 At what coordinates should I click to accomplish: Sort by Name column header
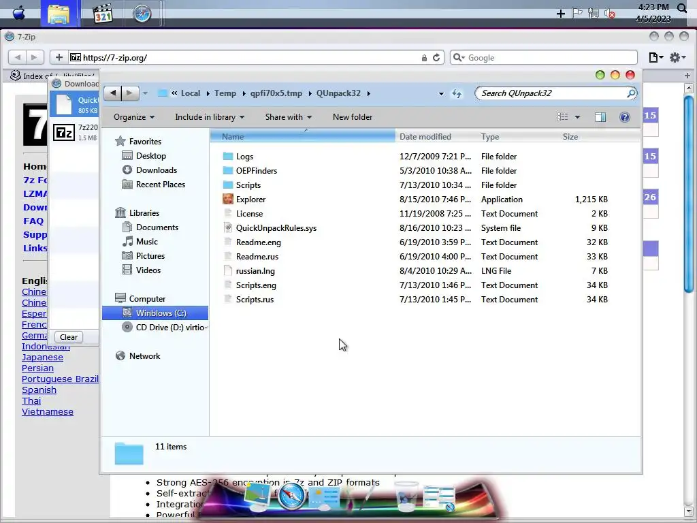tap(303, 136)
